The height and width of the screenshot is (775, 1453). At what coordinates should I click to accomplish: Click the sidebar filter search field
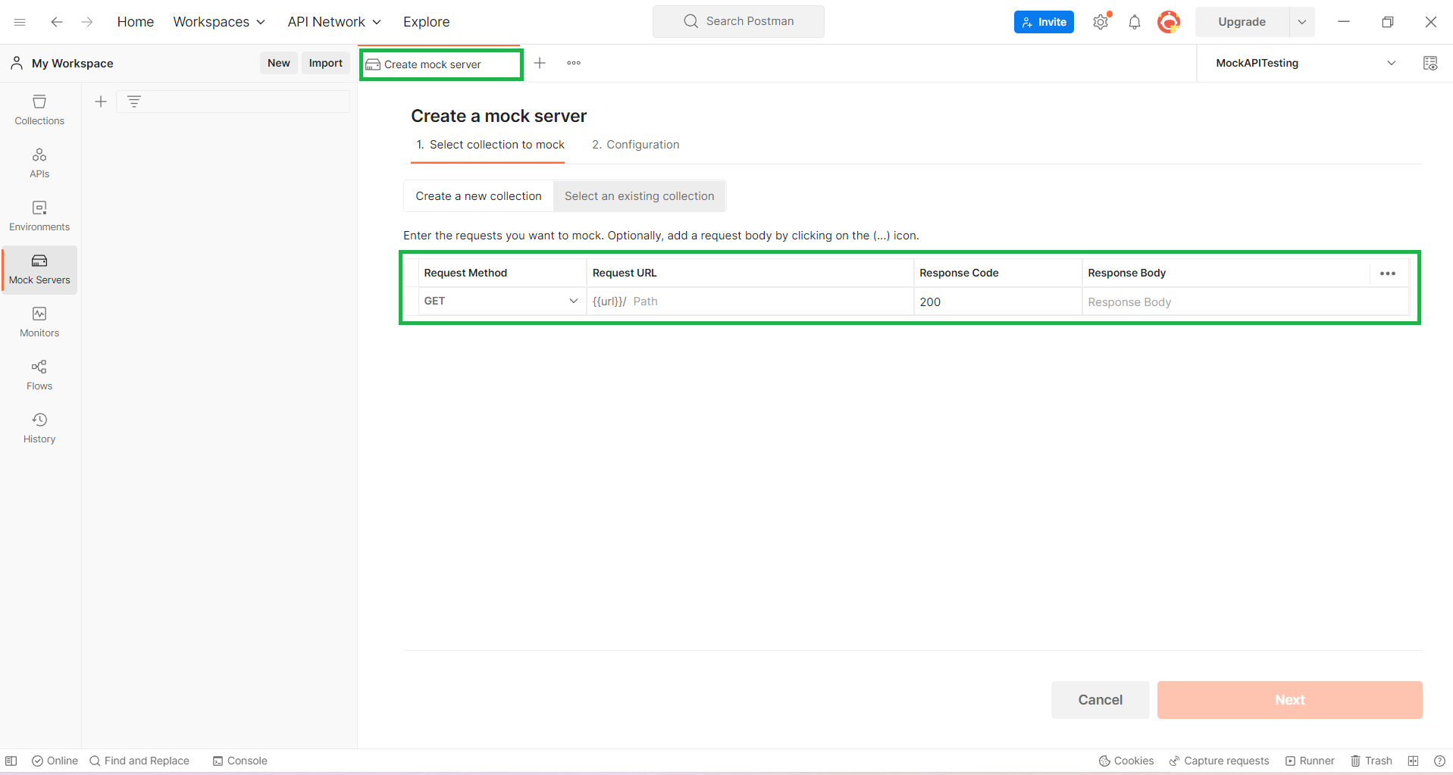click(x=233, y=102)
